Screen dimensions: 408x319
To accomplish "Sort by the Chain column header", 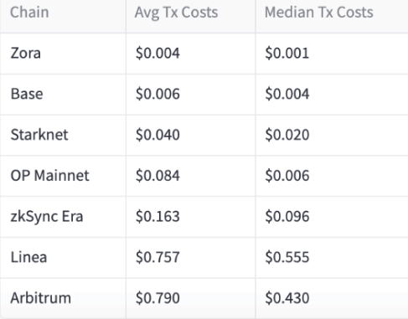I will 29,13.
